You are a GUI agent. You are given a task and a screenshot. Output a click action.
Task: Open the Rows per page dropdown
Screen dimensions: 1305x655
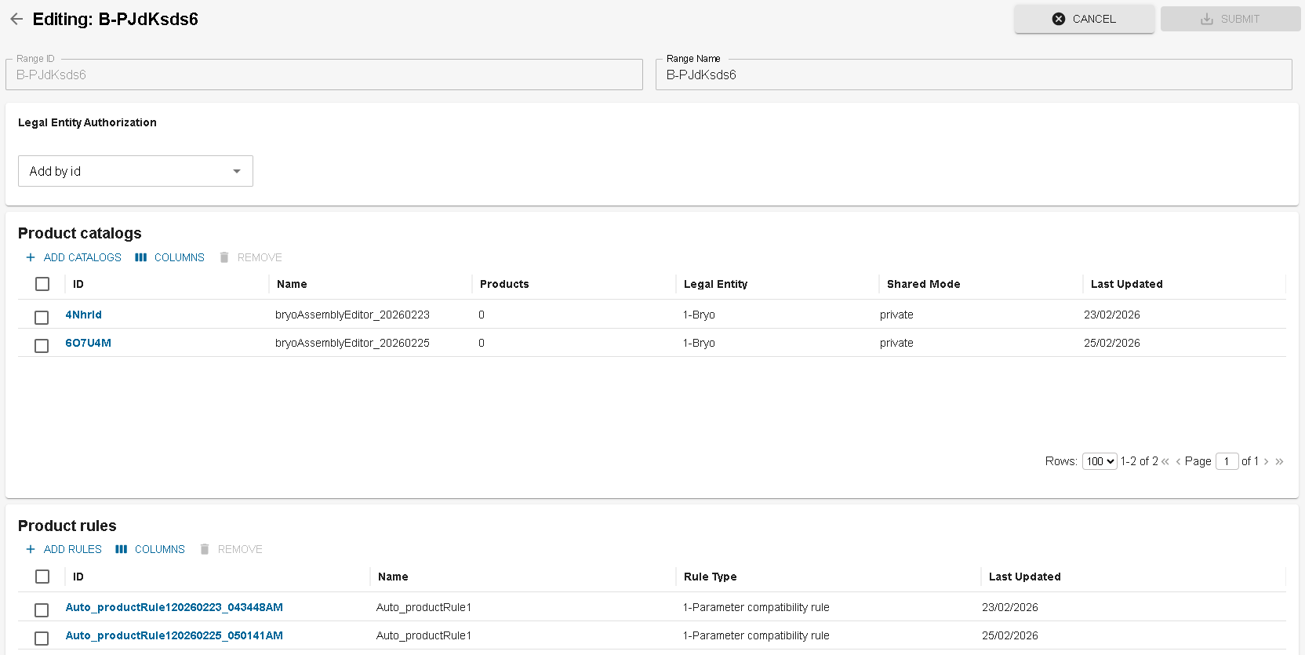tap(1099, 461)
